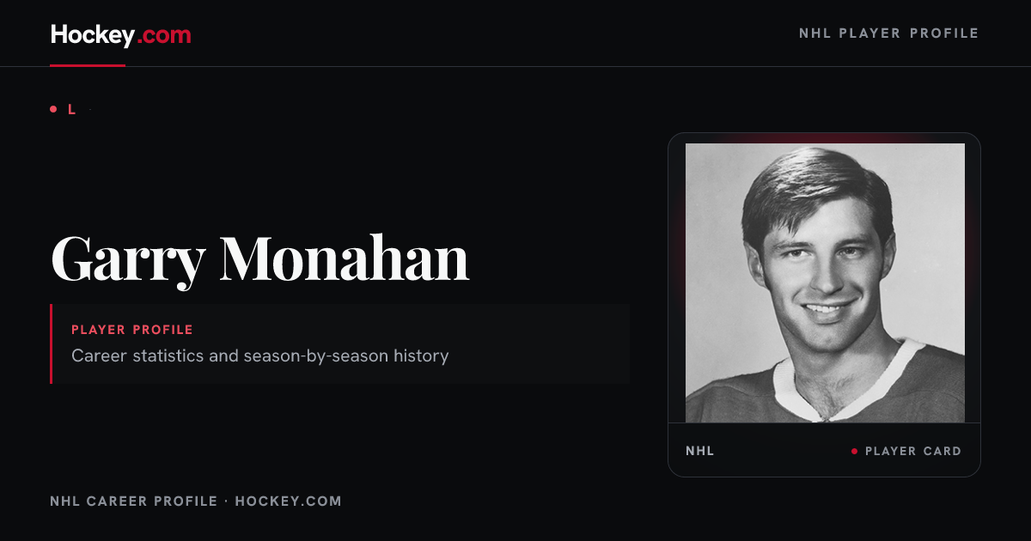Click the red .com part of the logo

pyautogui.click(x=164, y=35)
